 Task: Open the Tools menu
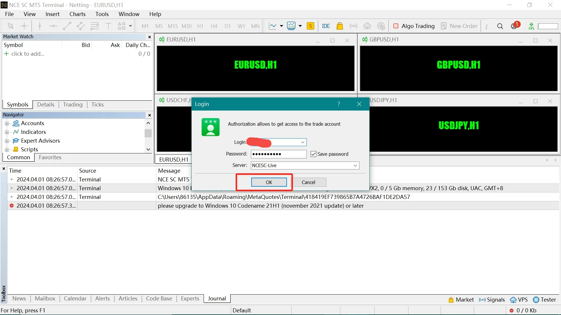102,14
